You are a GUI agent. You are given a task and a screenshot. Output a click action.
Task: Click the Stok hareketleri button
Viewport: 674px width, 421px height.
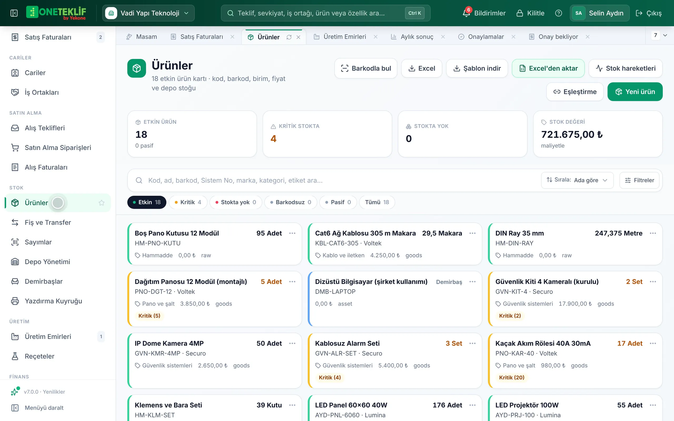(626, 68)
